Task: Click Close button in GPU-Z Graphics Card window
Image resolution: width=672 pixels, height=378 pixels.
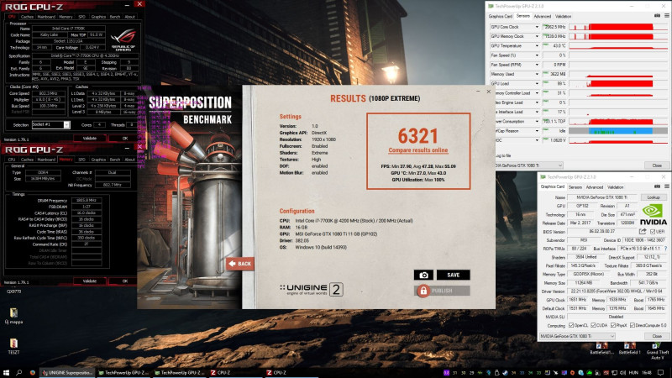Action: point(657,337)
